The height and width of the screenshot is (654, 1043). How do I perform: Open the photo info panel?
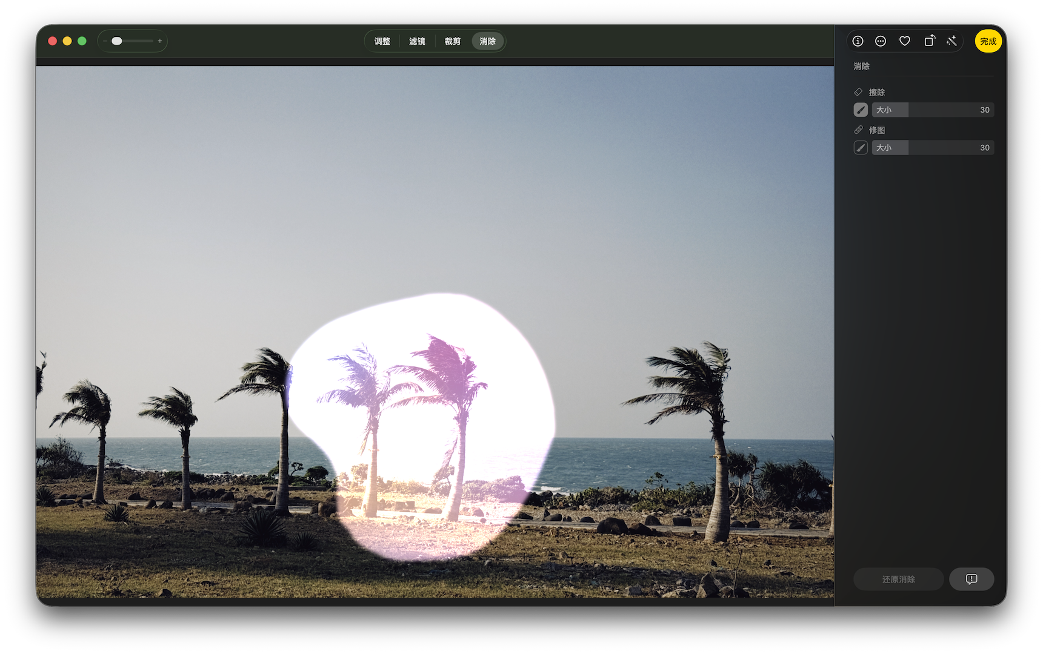pos(858,41)
